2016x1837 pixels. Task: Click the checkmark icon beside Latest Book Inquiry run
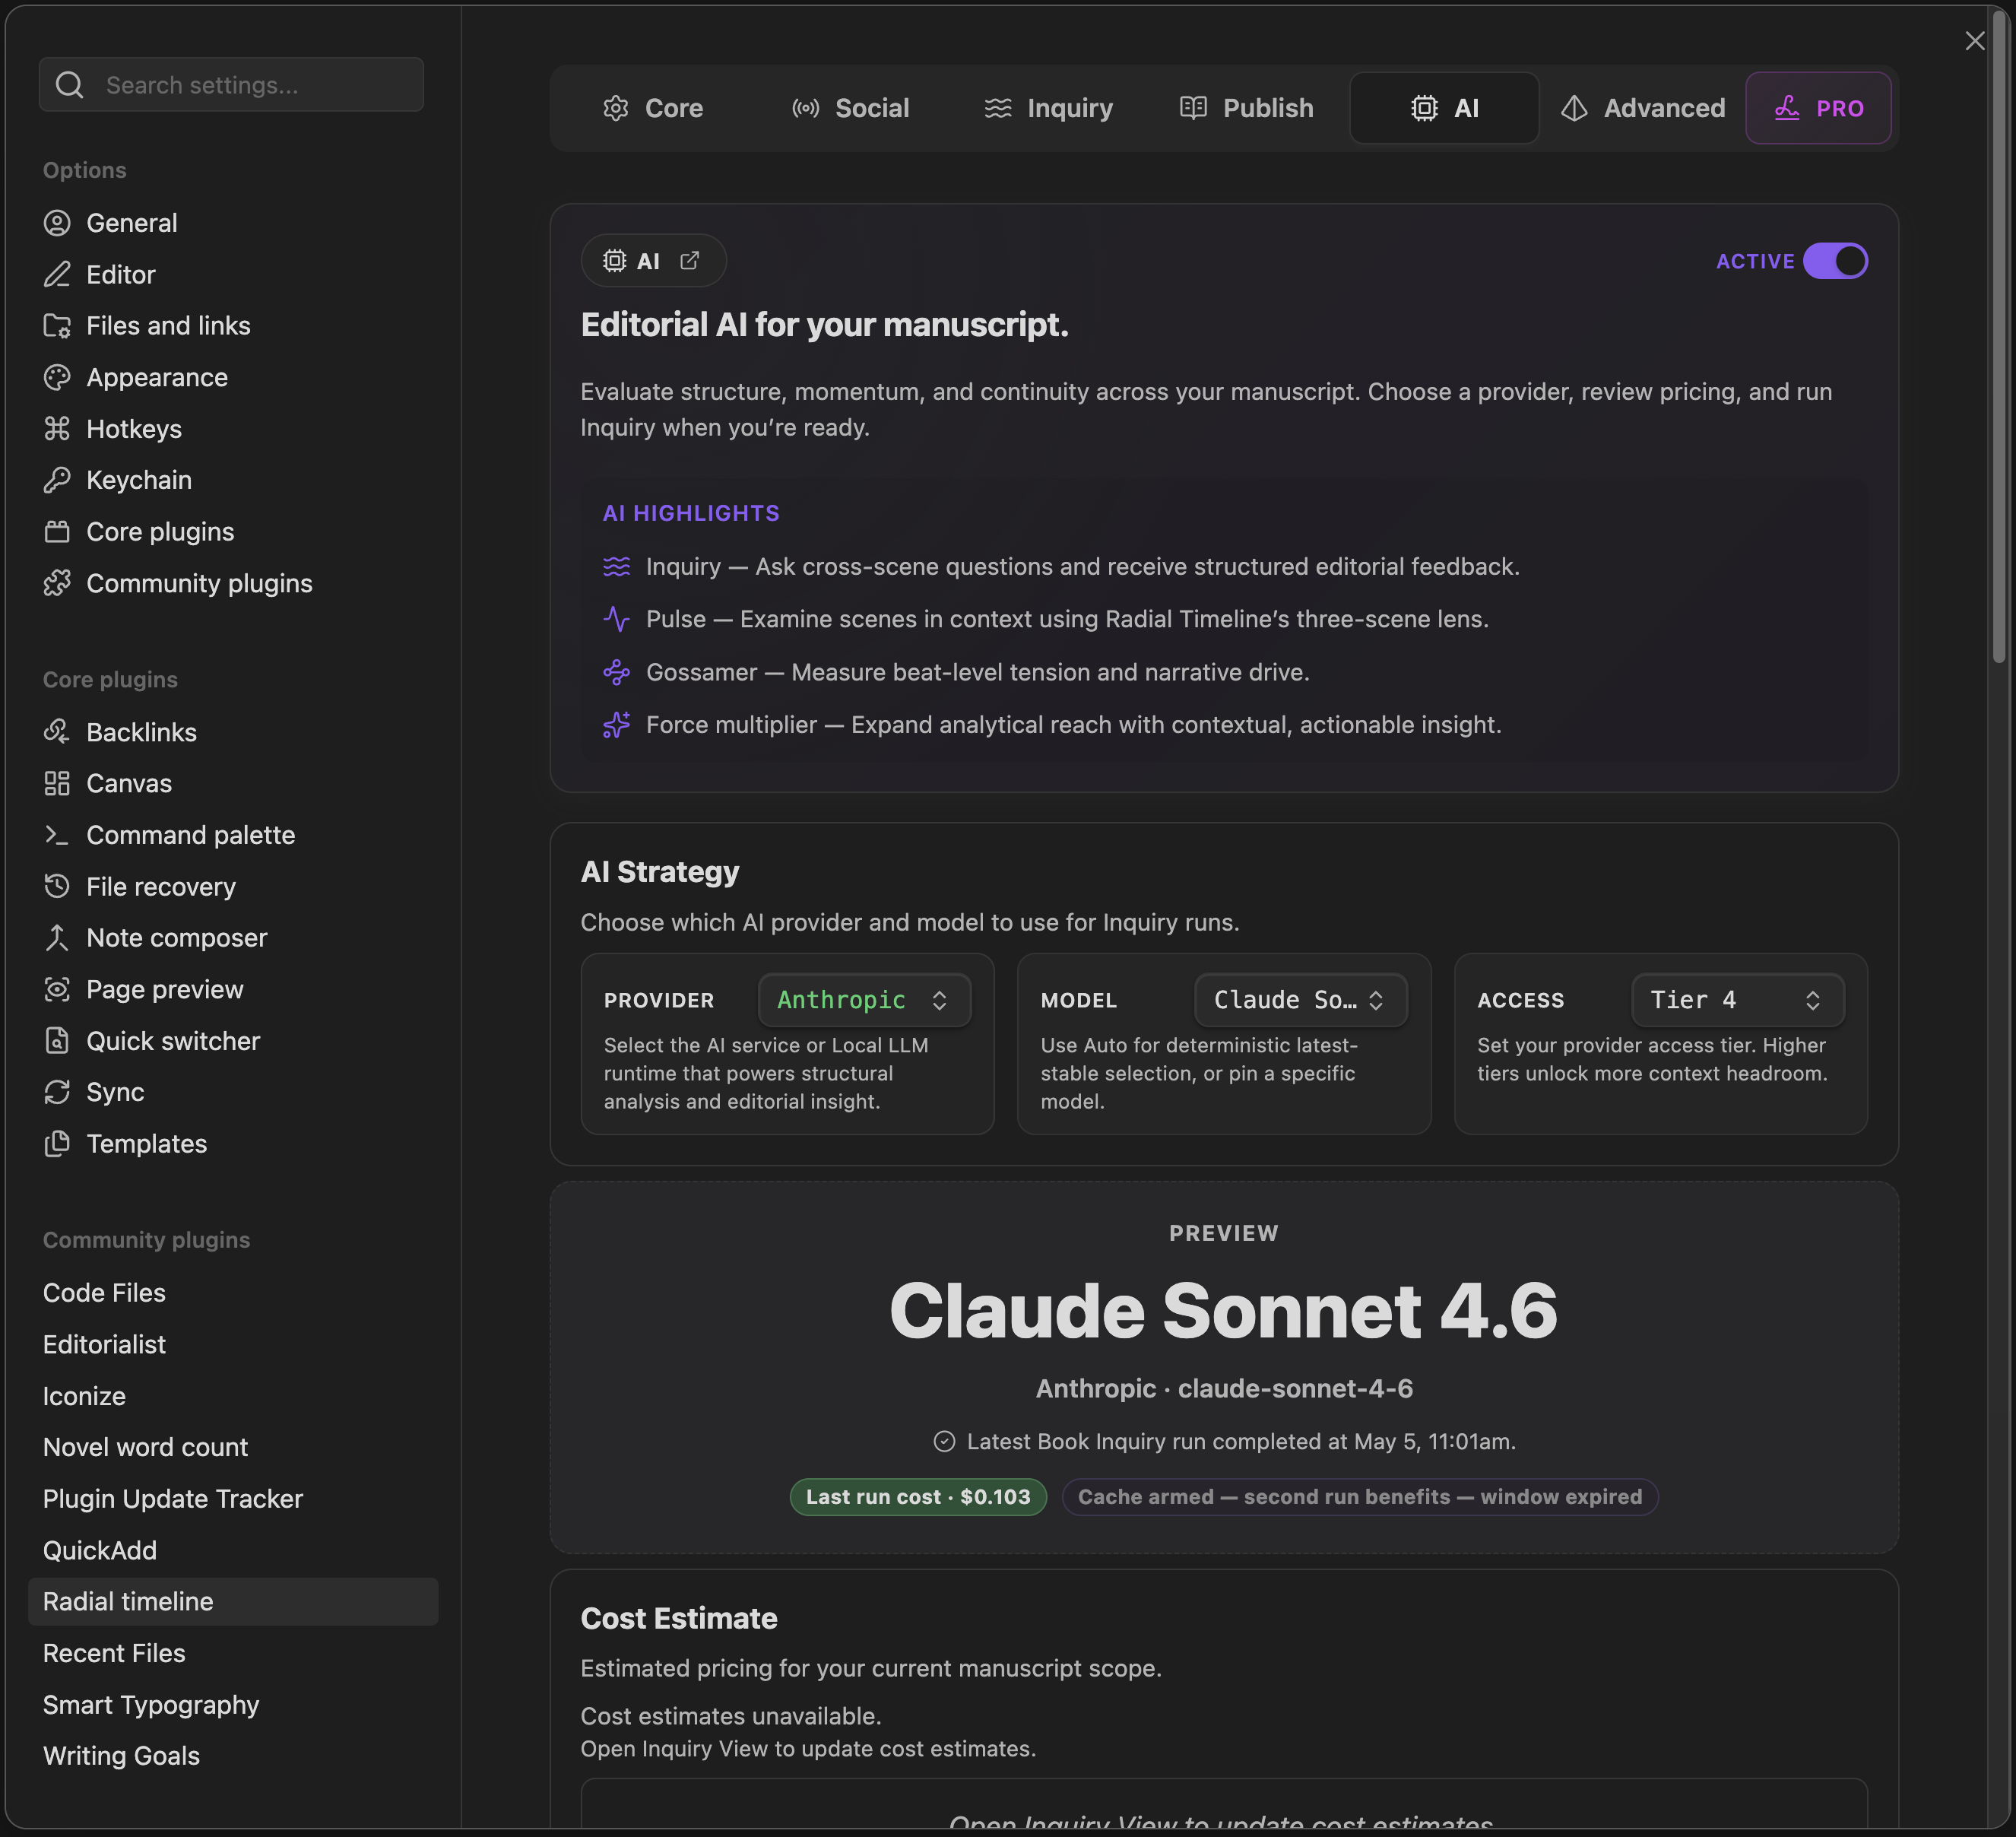(944, 1441)
